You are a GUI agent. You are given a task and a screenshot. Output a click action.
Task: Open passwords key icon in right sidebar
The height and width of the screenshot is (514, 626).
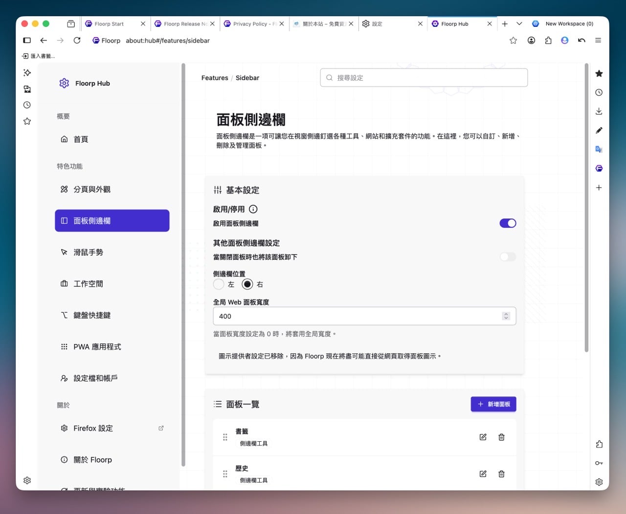tap(599, 463)
